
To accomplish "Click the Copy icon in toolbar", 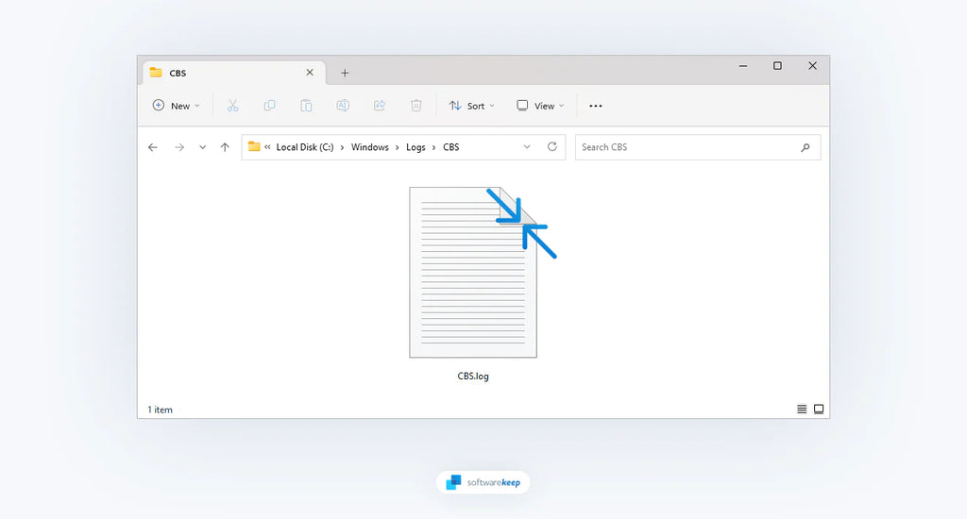I will tap(269, 106).
